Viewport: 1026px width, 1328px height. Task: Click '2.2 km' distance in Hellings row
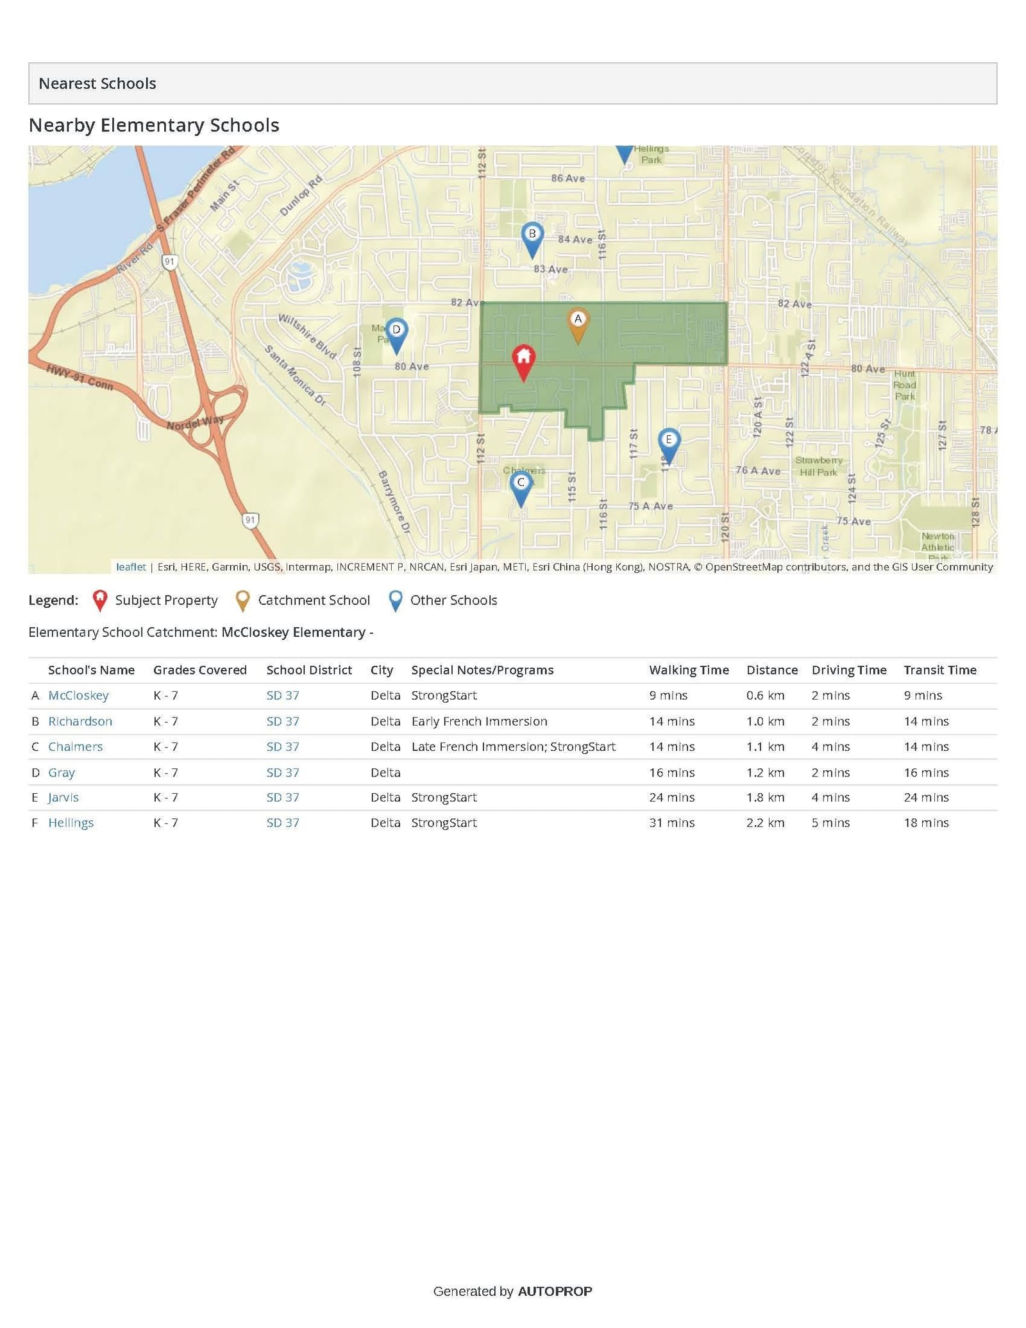(766, 823)
